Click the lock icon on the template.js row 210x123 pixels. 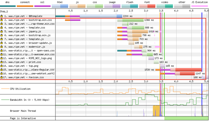pyautogui.click(x=2, y=39)
